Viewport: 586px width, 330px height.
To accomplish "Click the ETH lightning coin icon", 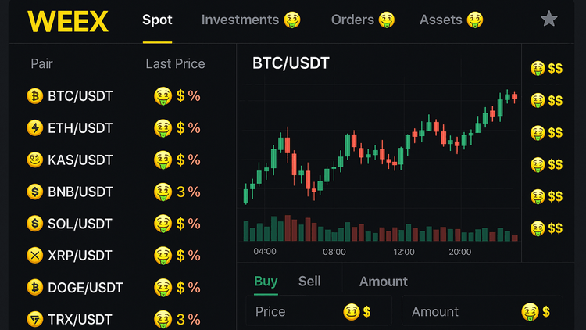I will tap(34, 128).
